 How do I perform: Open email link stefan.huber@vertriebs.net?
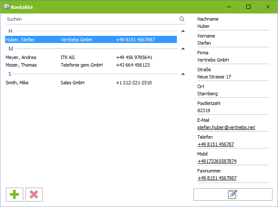(x=226, y=127)
